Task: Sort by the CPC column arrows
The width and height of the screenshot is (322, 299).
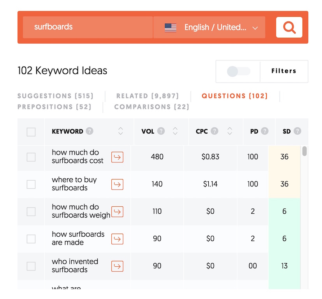Action: coord(230,131)
